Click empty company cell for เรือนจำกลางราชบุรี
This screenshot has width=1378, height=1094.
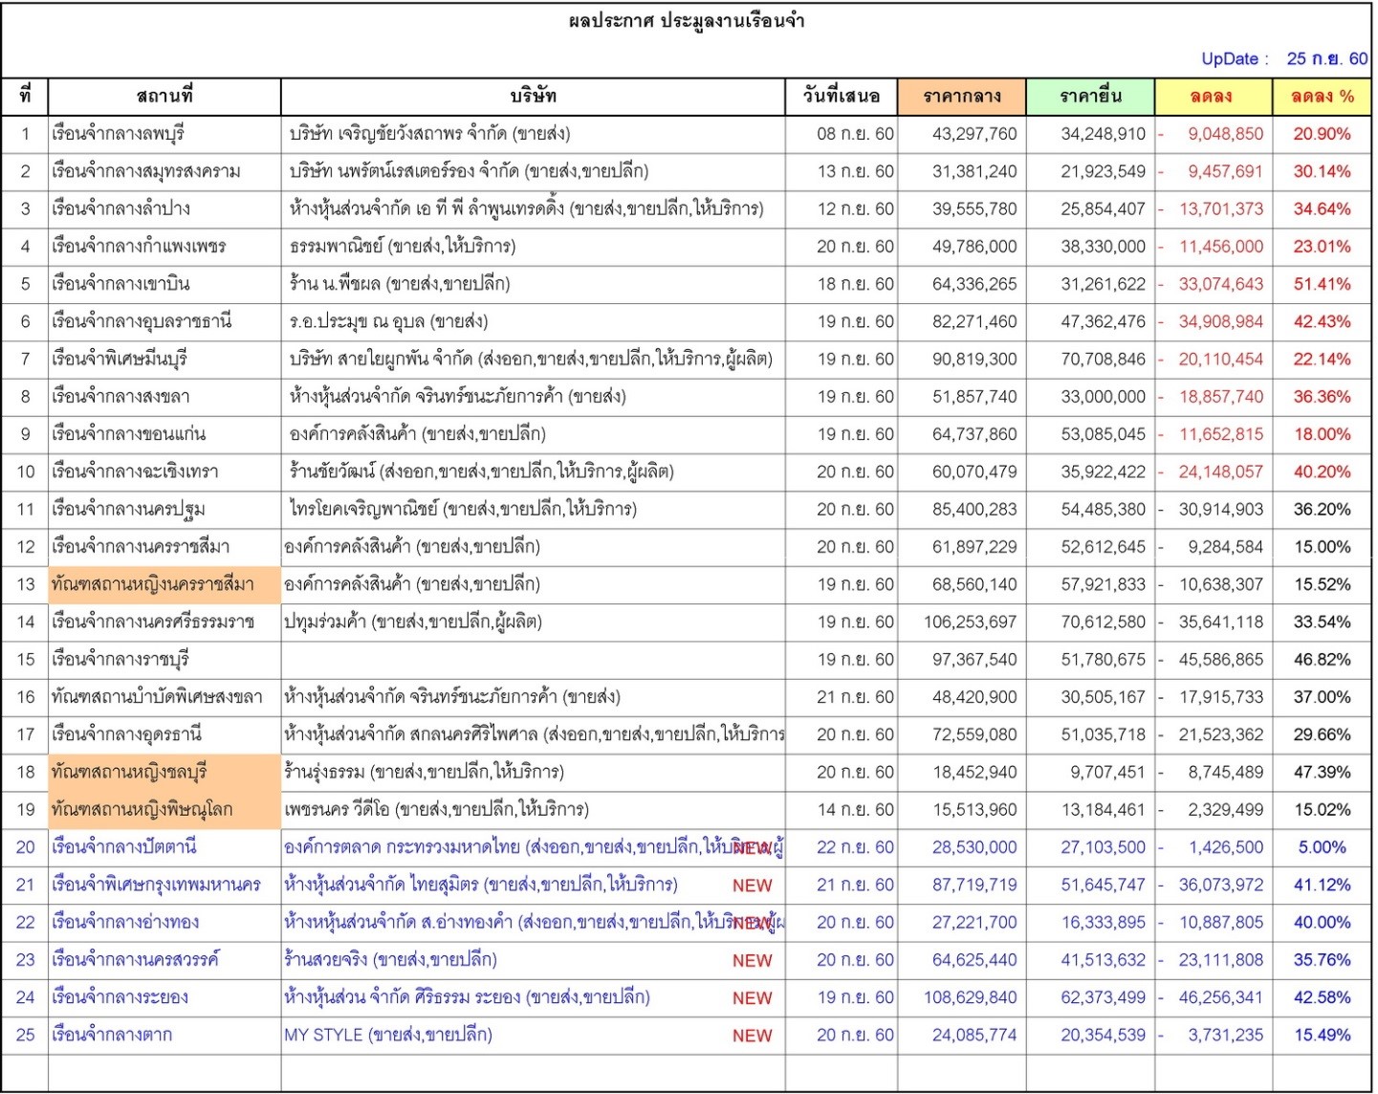point(533,660)
